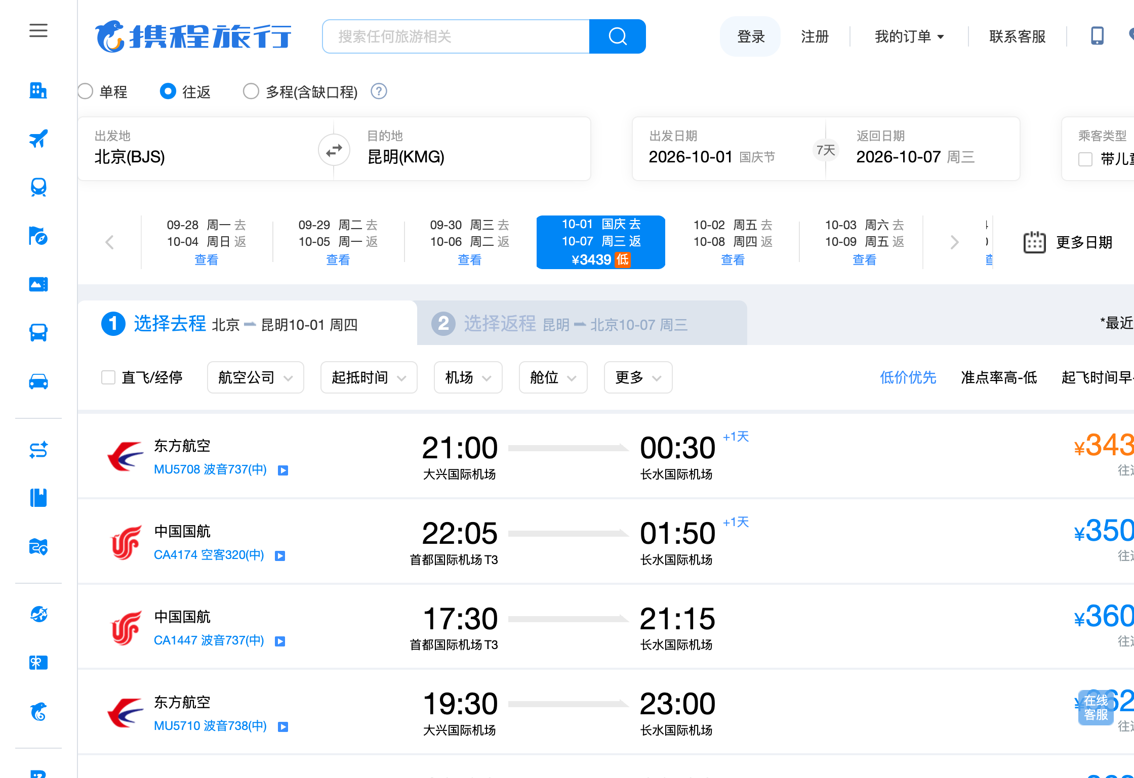
Task: Open the flights airplane icon in sidebar
Action: pyautogui.click(x=38, y=139)
